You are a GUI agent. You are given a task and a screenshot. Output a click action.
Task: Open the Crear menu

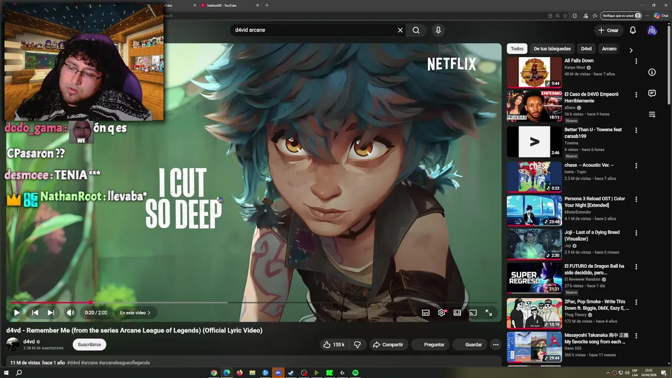click(x=608, y=30)
